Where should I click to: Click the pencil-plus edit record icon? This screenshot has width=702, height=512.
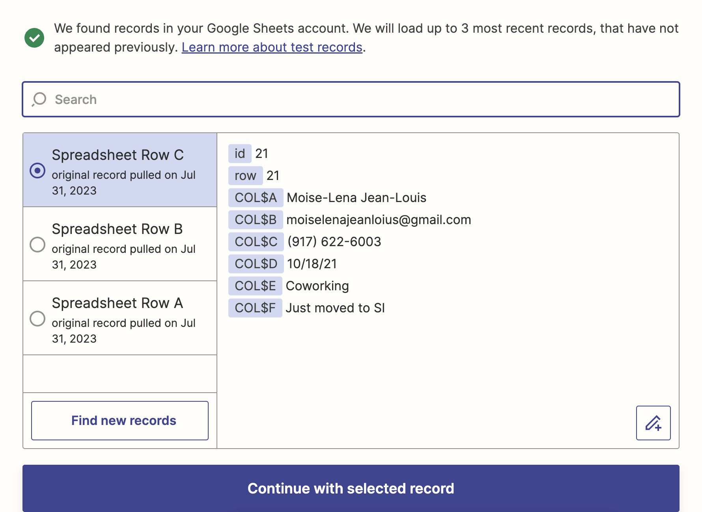(x=653, y=423)
